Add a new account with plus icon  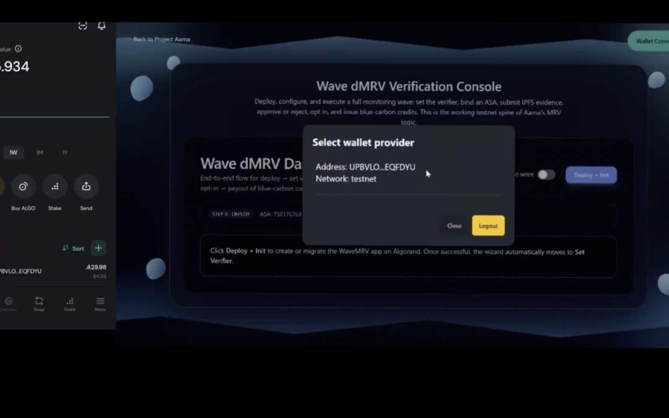pos(98,248)
